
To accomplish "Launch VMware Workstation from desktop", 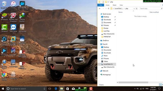I will pyautogui.click(x=13, y=41).
